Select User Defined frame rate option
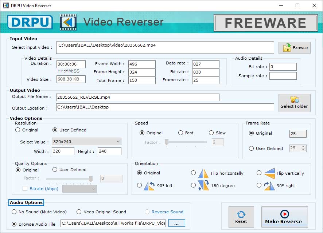The width and height of the screenshot is (323, 233). pos(251,149)
